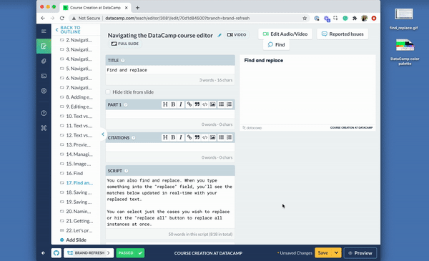Click the PASSED status badge
The image size is (429, 261).
(x=130, y=253)
